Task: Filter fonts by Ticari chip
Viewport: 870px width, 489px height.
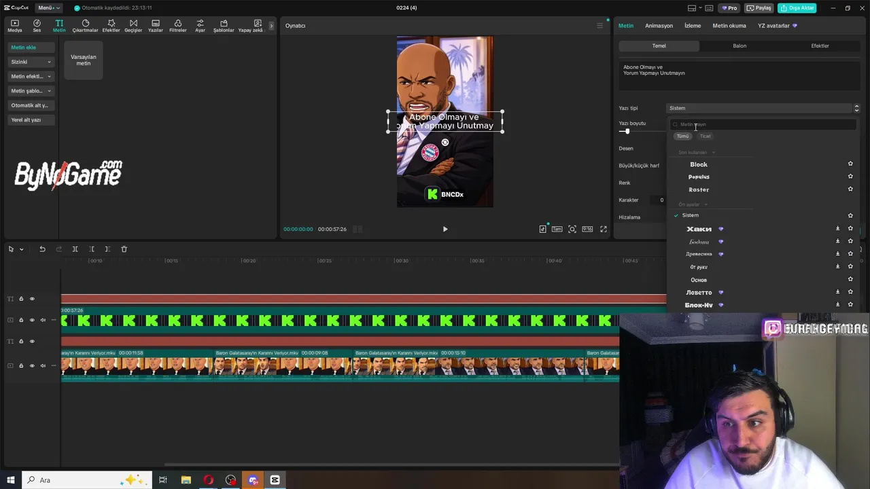Action: 706,137
